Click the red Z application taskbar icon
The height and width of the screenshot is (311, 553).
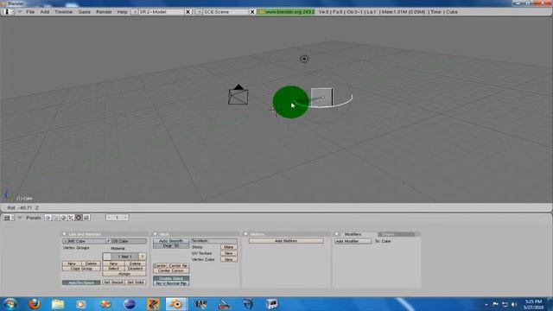click(153, 303)
